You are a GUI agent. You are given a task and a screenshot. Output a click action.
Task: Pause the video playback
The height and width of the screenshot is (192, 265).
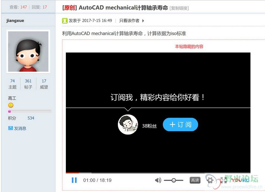[74, 180]
